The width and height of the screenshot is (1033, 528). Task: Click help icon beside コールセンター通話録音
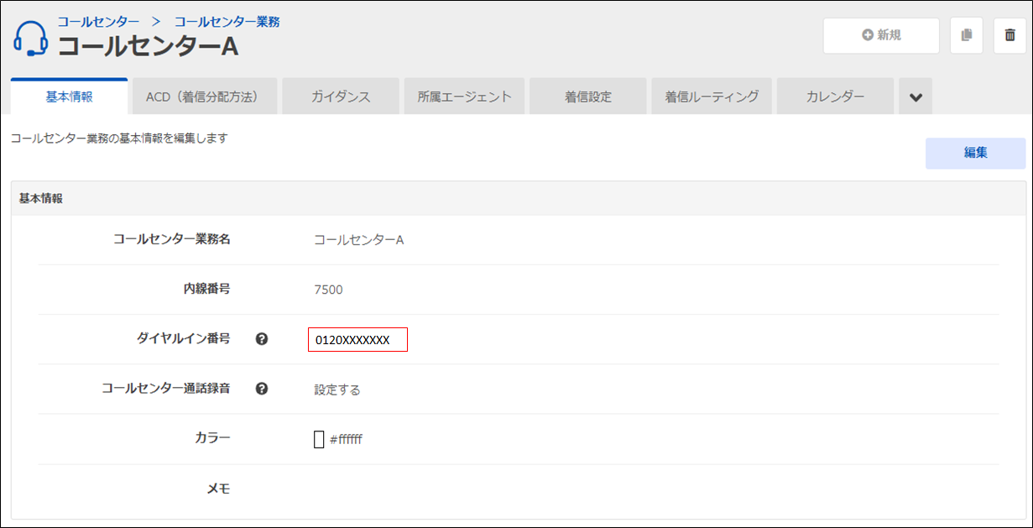[262, 389]
